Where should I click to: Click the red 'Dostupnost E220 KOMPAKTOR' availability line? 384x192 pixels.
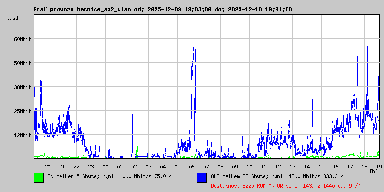(286, 186)
